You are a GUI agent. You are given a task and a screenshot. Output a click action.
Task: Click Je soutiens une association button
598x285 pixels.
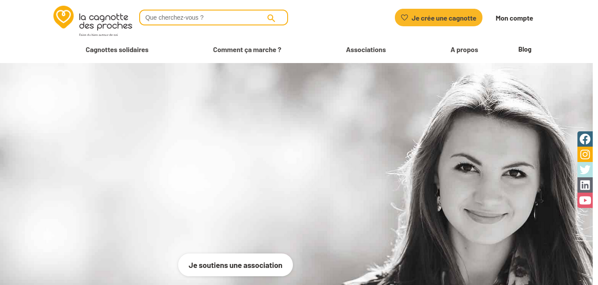click(x=236, y=265)
